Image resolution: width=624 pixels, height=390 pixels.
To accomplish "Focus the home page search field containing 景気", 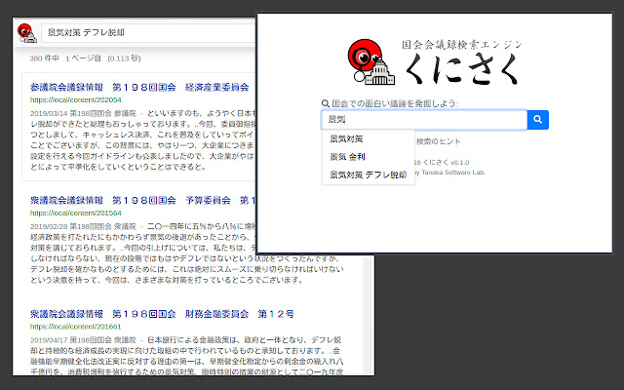I will click(x=424, y=120).
